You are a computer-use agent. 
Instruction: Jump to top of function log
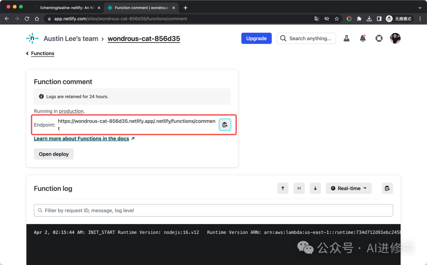tap(283, 188)
